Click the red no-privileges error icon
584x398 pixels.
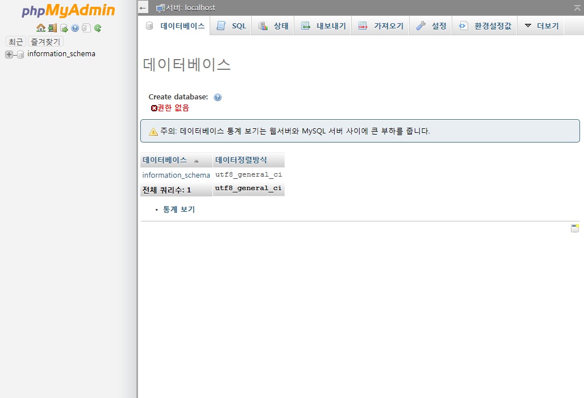click(154, 108)
